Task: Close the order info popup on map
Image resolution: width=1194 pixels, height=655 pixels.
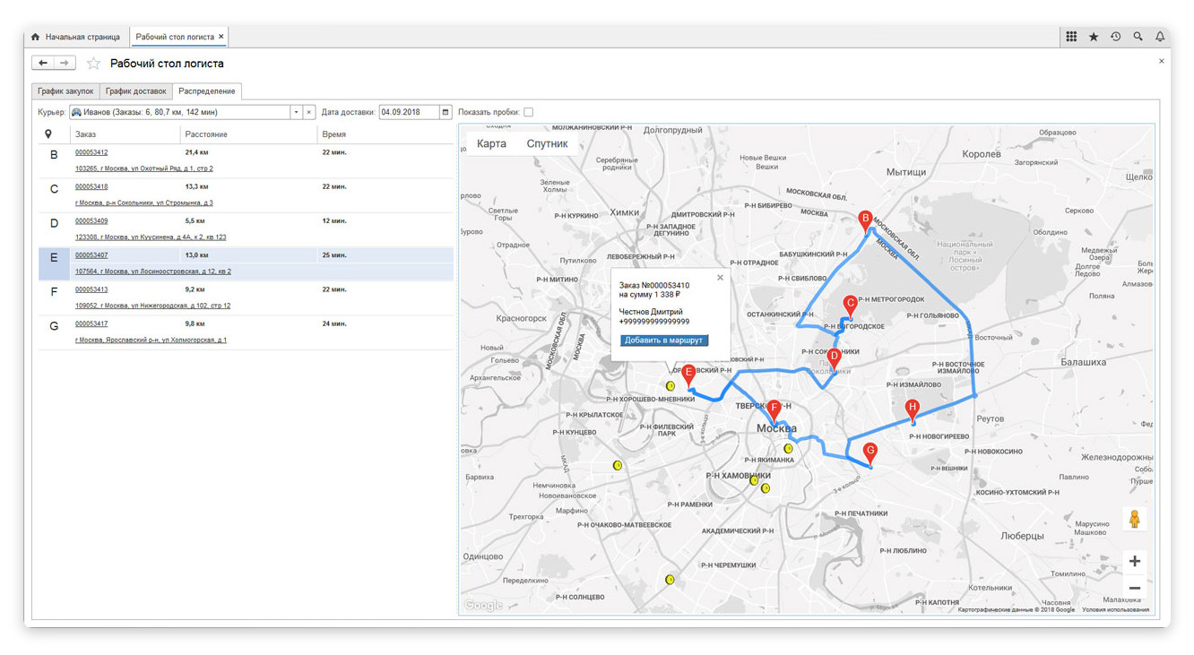Action: click(720, 278)
